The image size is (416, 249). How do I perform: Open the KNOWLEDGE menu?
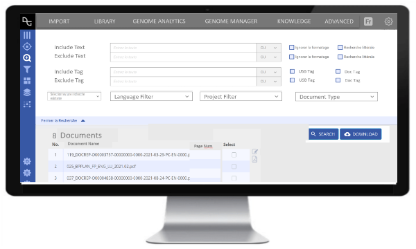point(294,21)
